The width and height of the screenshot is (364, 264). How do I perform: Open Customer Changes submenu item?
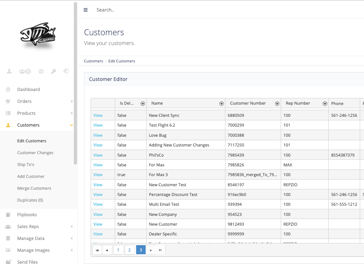(35, 153)
